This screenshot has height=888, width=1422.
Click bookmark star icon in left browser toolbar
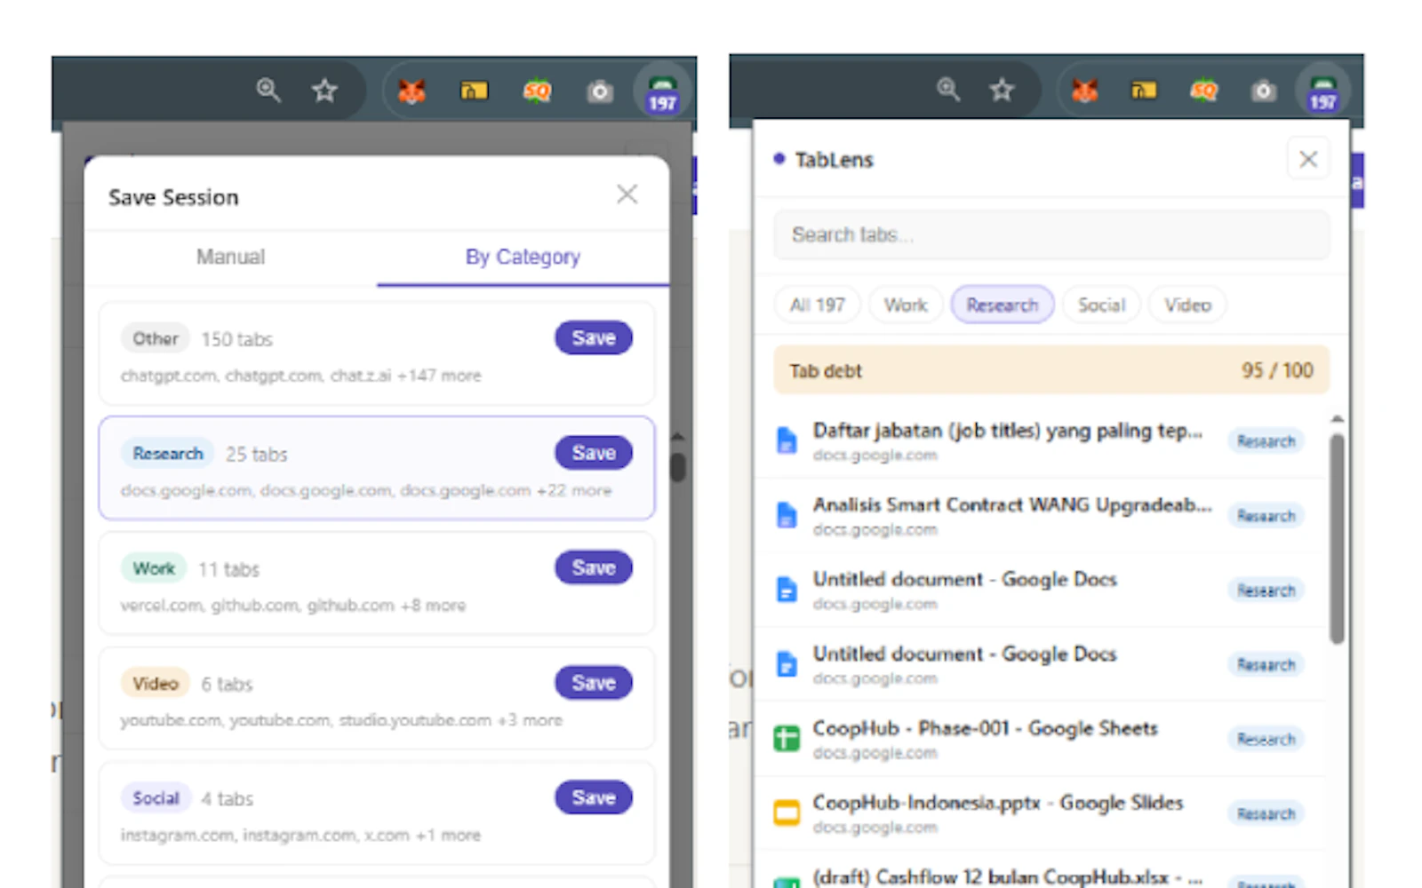(324, 90)
